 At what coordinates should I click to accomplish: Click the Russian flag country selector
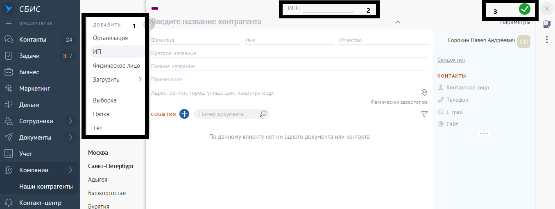pos(155,8)
